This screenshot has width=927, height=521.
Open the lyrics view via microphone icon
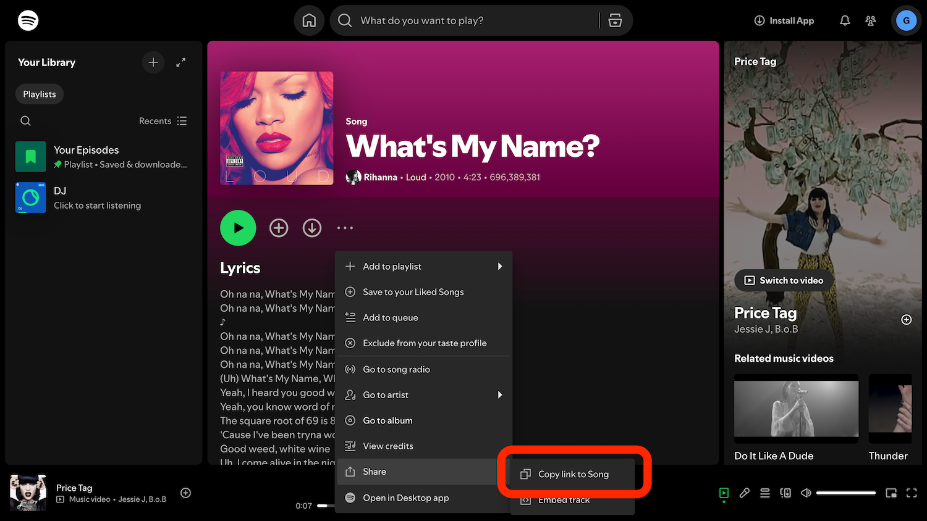pos(744,493)
